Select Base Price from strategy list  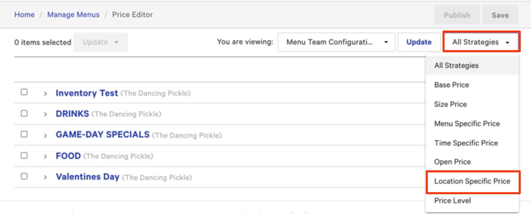point(452,85)
